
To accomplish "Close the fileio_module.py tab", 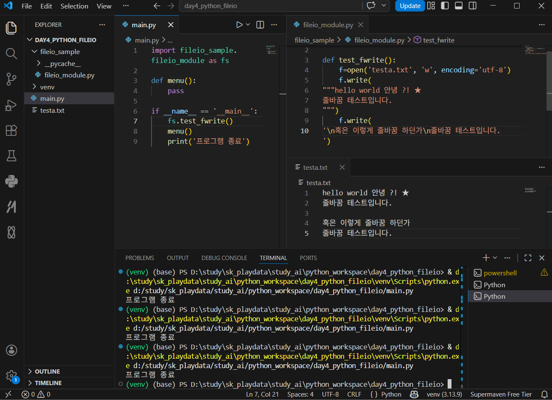I will (361, 25).
